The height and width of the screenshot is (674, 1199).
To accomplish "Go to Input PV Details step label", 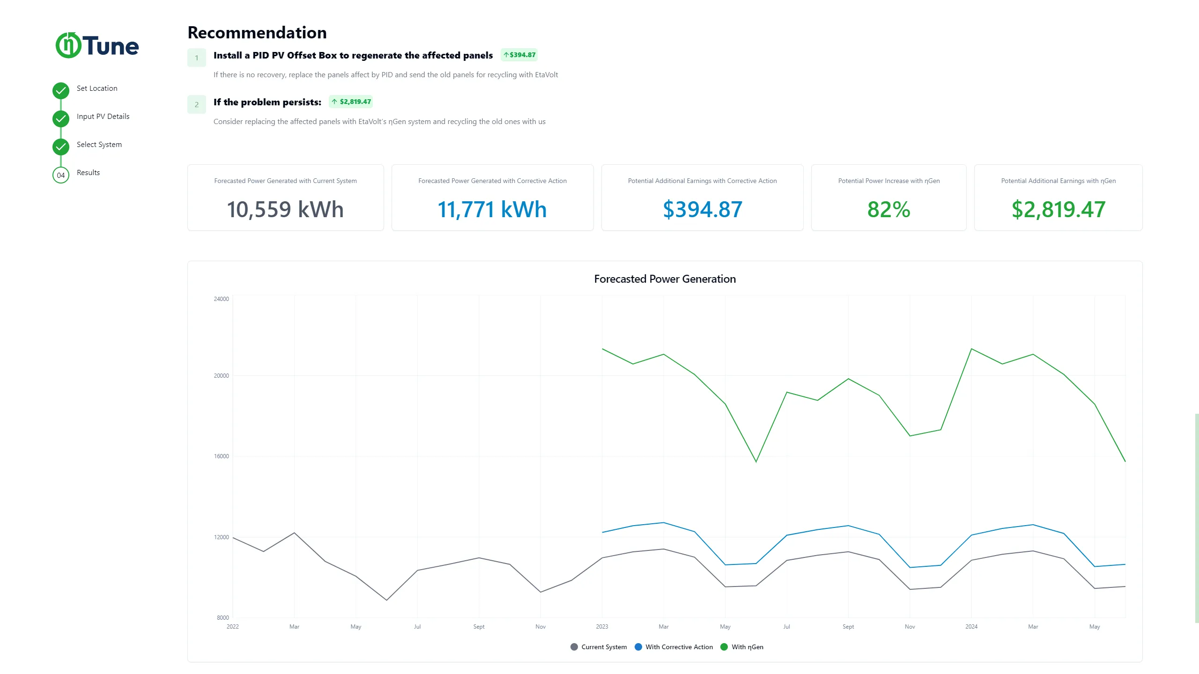I will (x=103, y=117).
